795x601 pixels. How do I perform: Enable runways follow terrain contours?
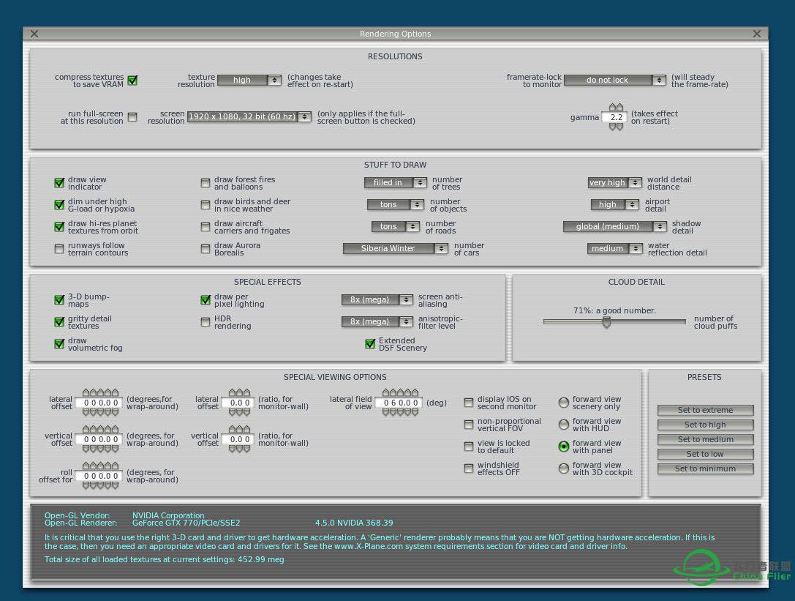coord(59,249)
